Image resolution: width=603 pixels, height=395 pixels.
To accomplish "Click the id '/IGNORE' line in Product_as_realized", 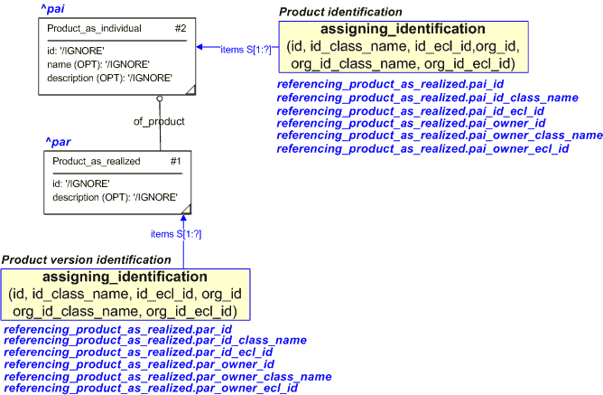I will [80, 183].
